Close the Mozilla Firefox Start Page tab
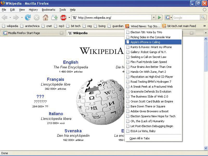Image resolution: width=208 pixels, height=156 pixels. point(62,33)
